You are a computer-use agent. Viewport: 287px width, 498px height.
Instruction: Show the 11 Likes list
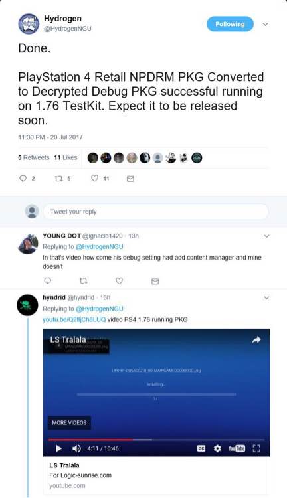coord(66,157)
